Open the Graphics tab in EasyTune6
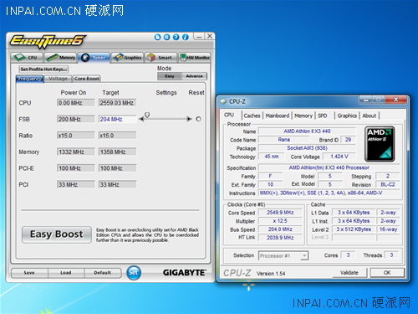The height and width of the screenshot is (314, 418). pyautogui.click(x=128, y=58)
